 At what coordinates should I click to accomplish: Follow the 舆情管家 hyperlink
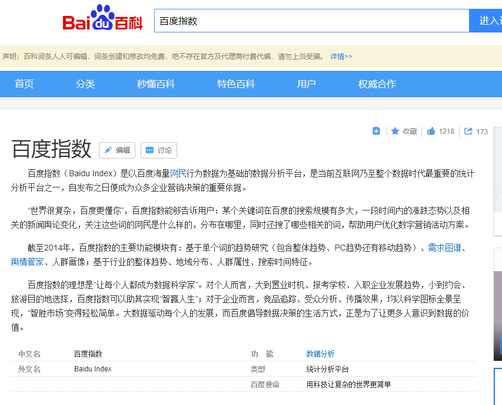[27, 262]
